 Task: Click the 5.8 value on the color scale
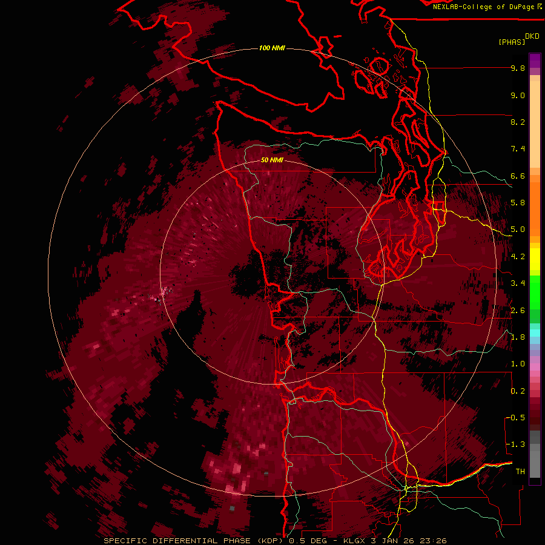coord(518,203)
